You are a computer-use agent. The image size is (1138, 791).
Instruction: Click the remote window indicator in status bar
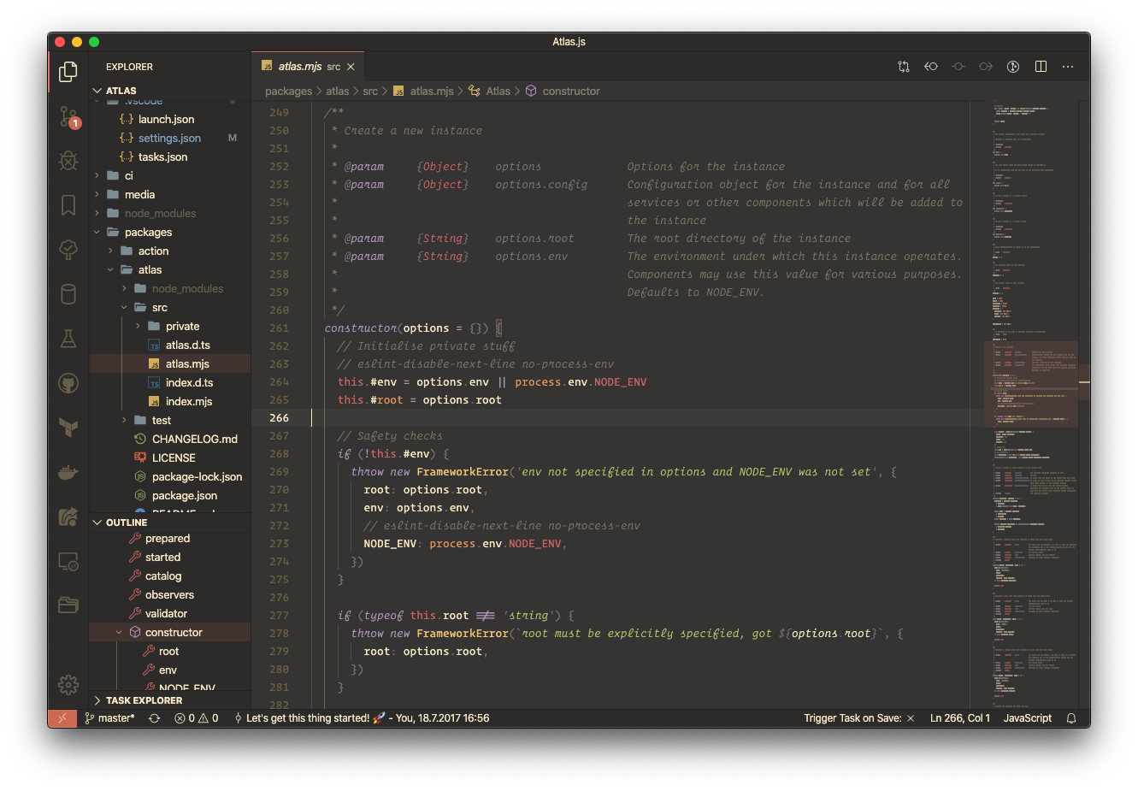tap(62, 718)
